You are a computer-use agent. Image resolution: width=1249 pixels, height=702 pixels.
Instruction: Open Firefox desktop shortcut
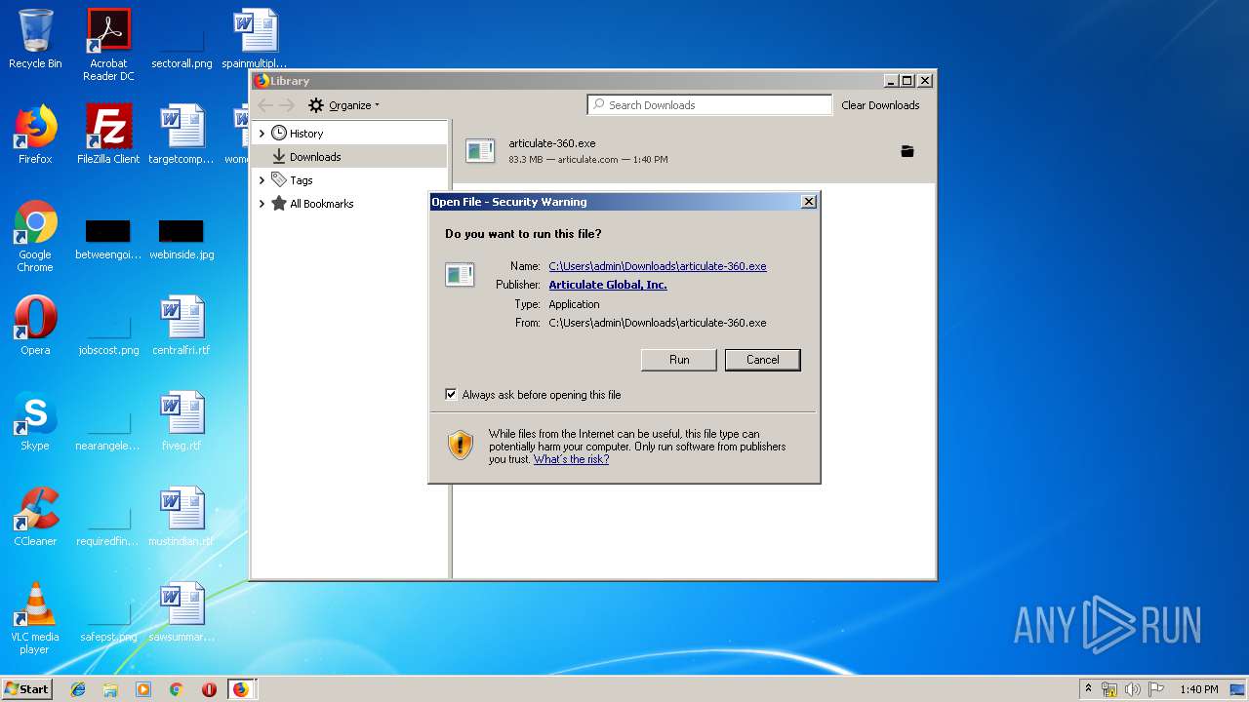pos(35,135)
